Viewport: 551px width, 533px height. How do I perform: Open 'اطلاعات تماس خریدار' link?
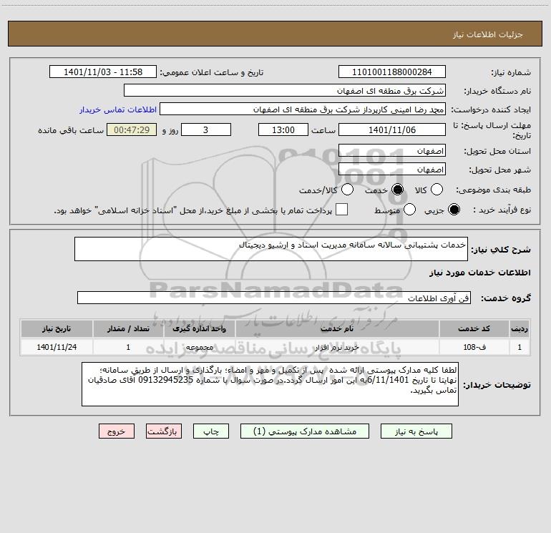click(118, 109)
